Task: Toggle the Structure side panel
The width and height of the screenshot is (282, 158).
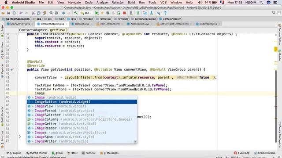Action: [2, 50]
